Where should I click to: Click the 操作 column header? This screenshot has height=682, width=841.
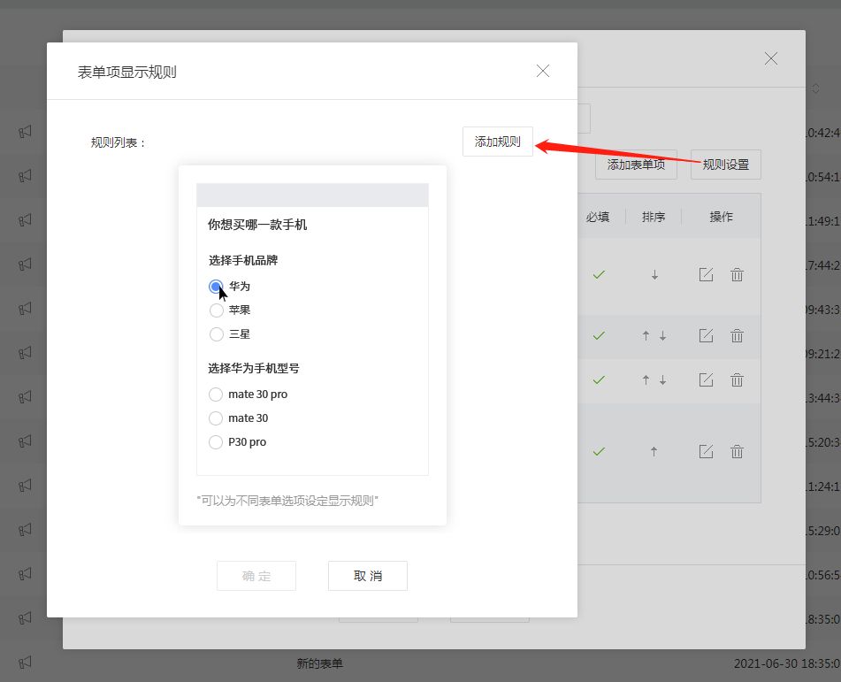[721, 217]
